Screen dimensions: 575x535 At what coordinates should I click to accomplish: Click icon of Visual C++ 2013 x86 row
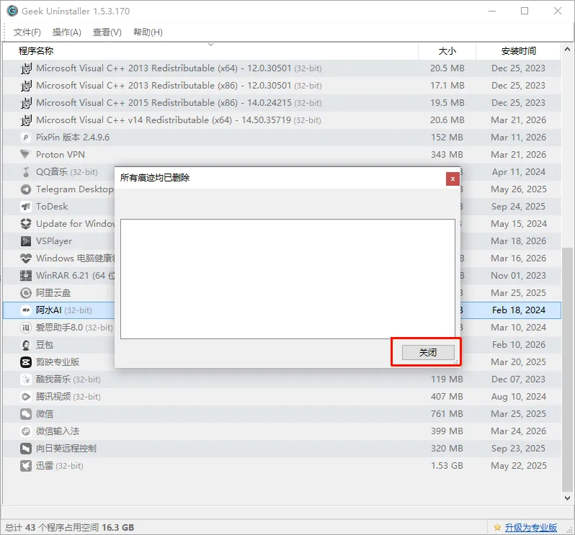click(26, 86)
